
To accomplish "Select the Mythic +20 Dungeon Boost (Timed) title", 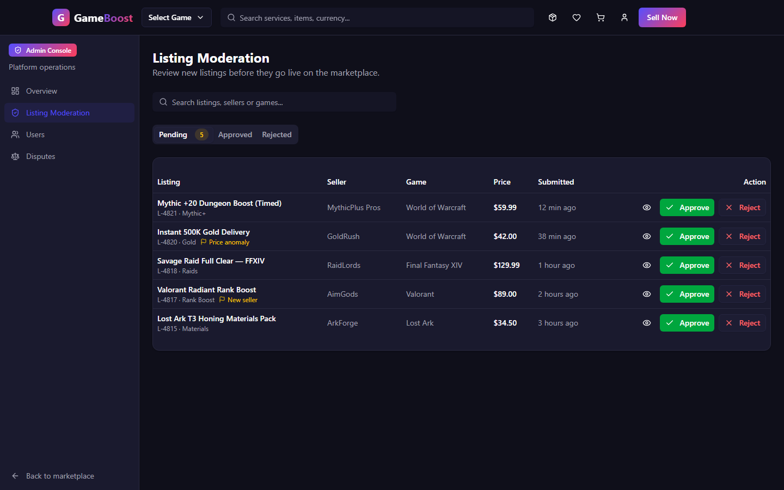I will 219,203.
